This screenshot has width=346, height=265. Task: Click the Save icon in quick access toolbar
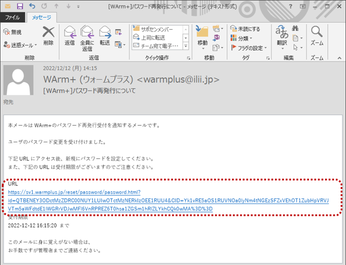[x=20, y=6]
